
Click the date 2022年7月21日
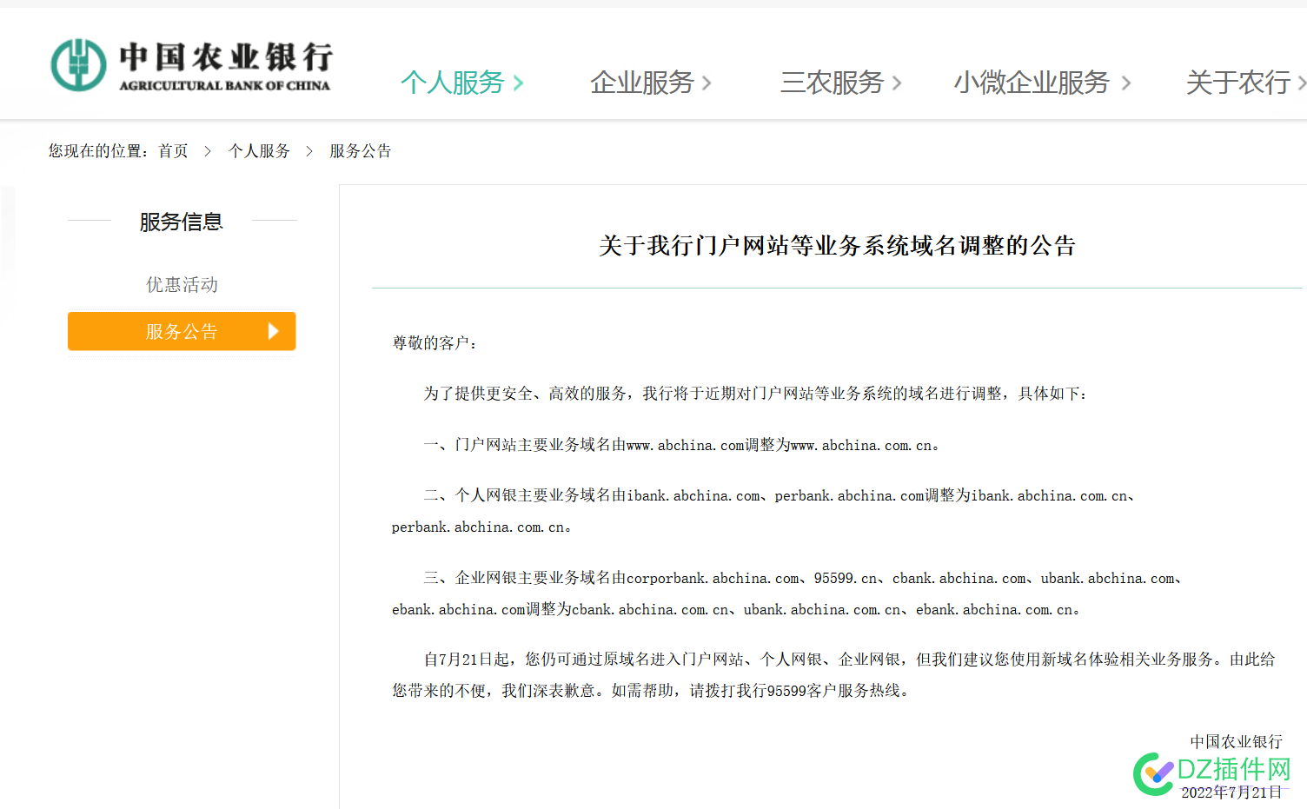tap(1231, 792)
